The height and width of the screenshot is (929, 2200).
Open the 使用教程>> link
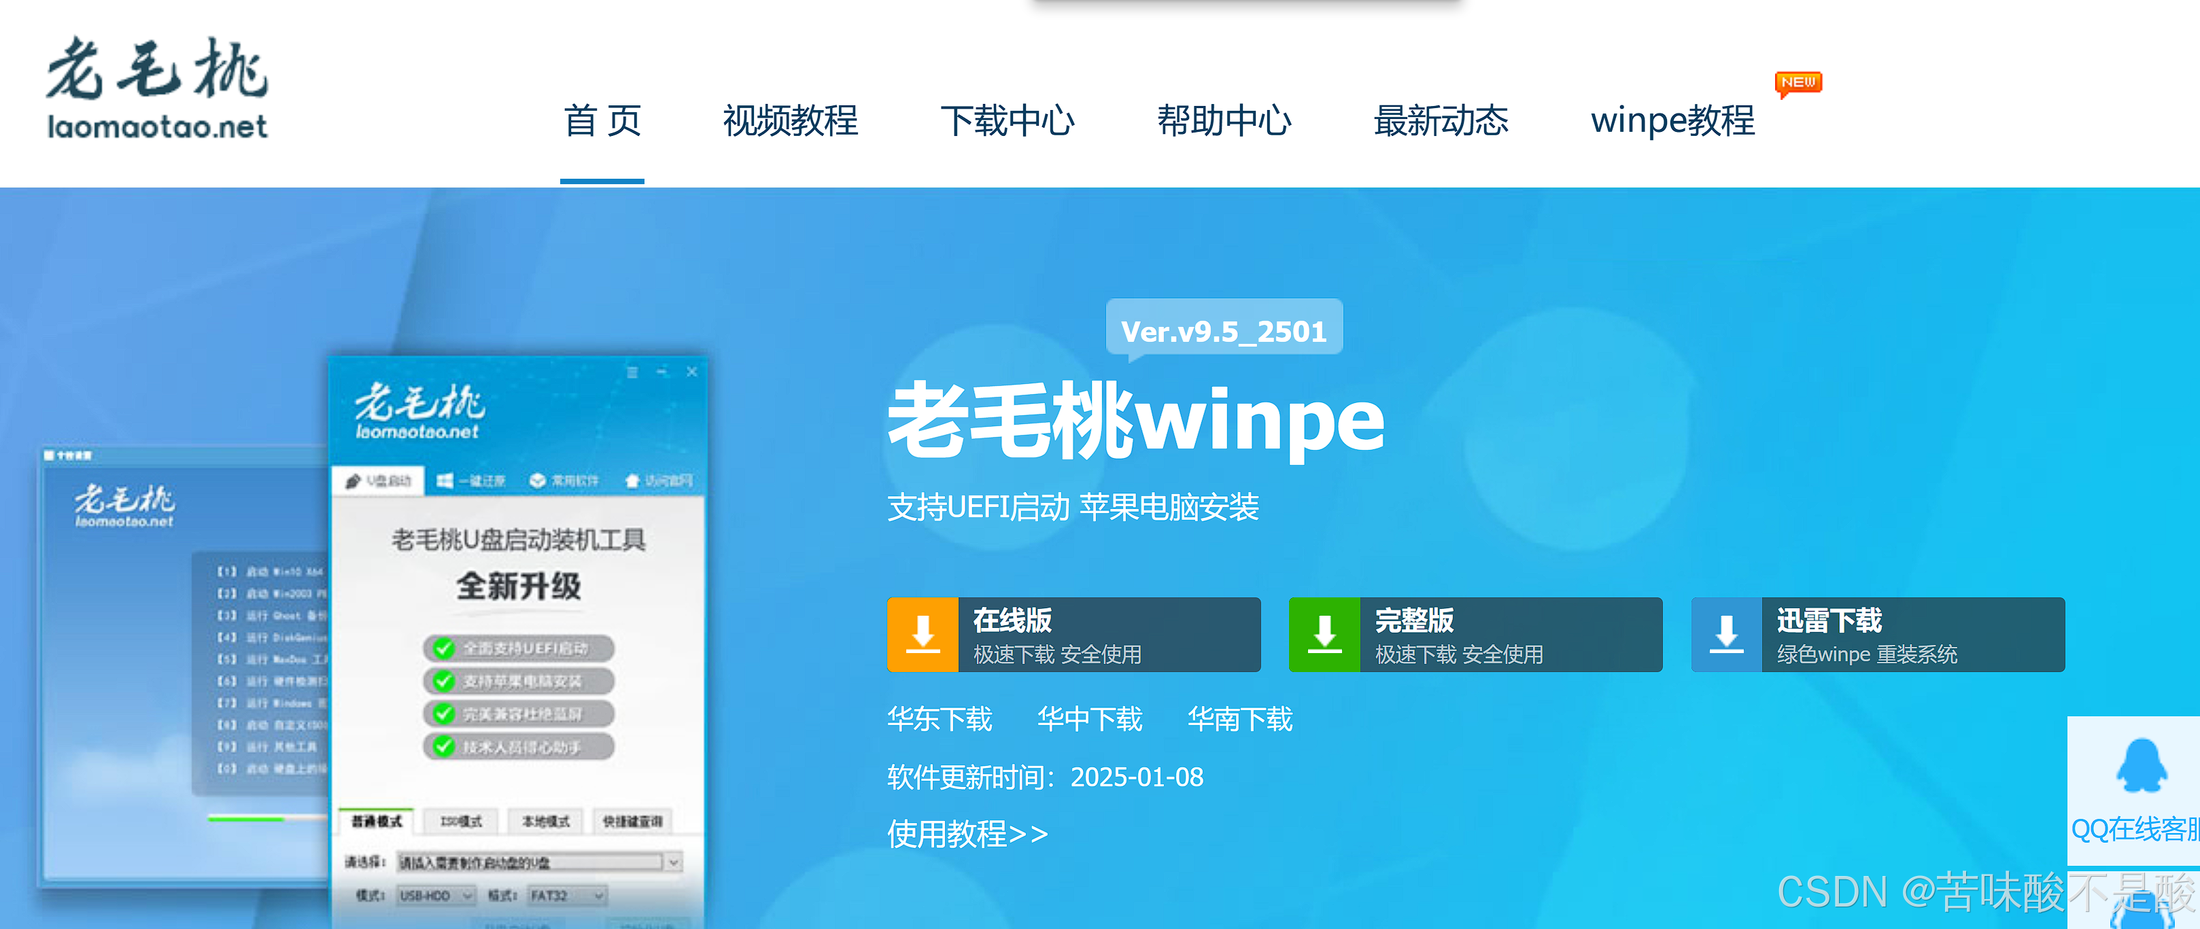[x=967, y=833]
